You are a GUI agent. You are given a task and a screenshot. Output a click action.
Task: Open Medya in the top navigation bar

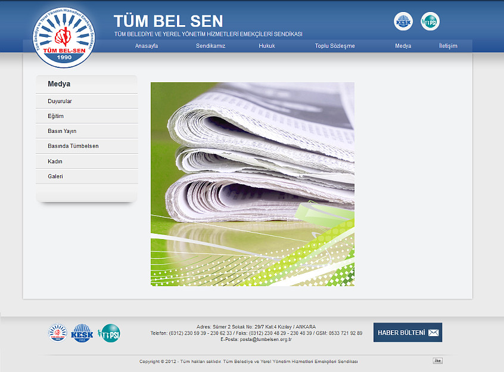tap(403, 46)
